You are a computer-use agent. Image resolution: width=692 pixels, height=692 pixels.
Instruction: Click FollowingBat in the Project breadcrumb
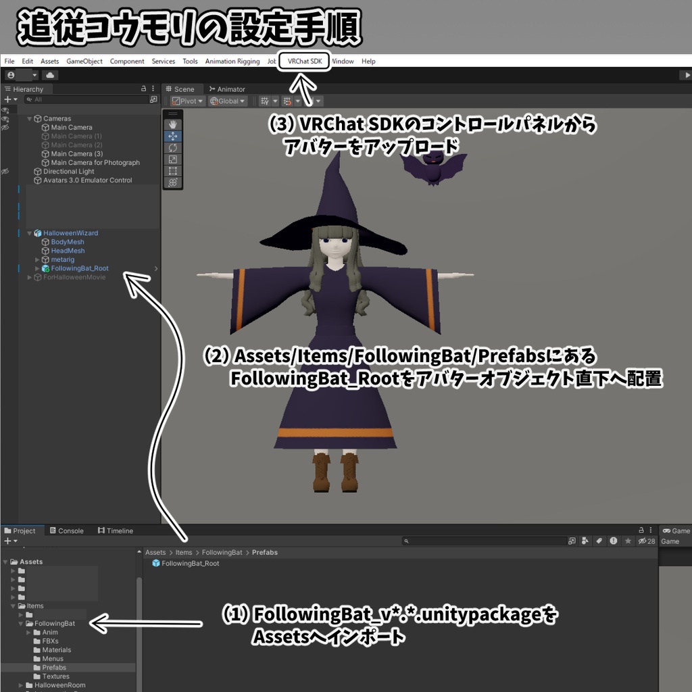coord(222,553)
